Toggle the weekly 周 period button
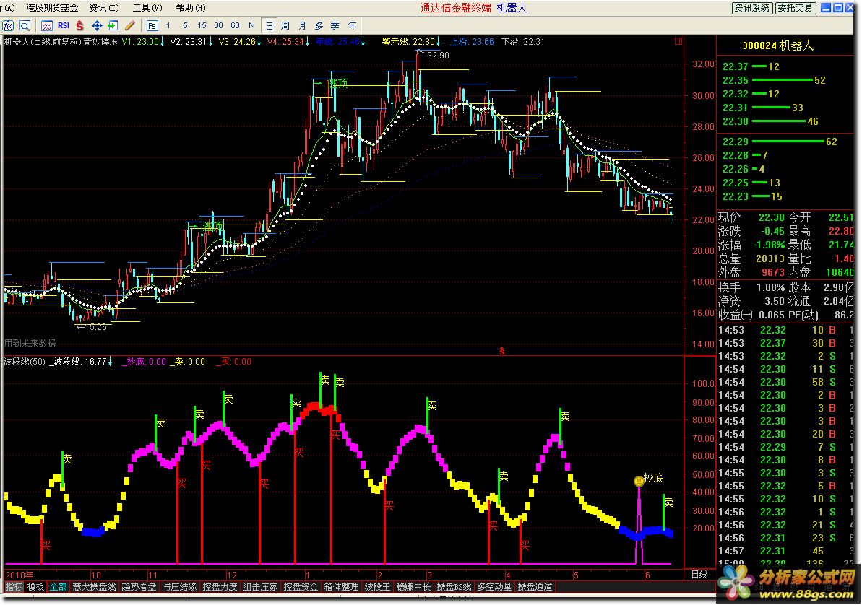Viewport: 862px width, 605px height. (x=285, y=26)
